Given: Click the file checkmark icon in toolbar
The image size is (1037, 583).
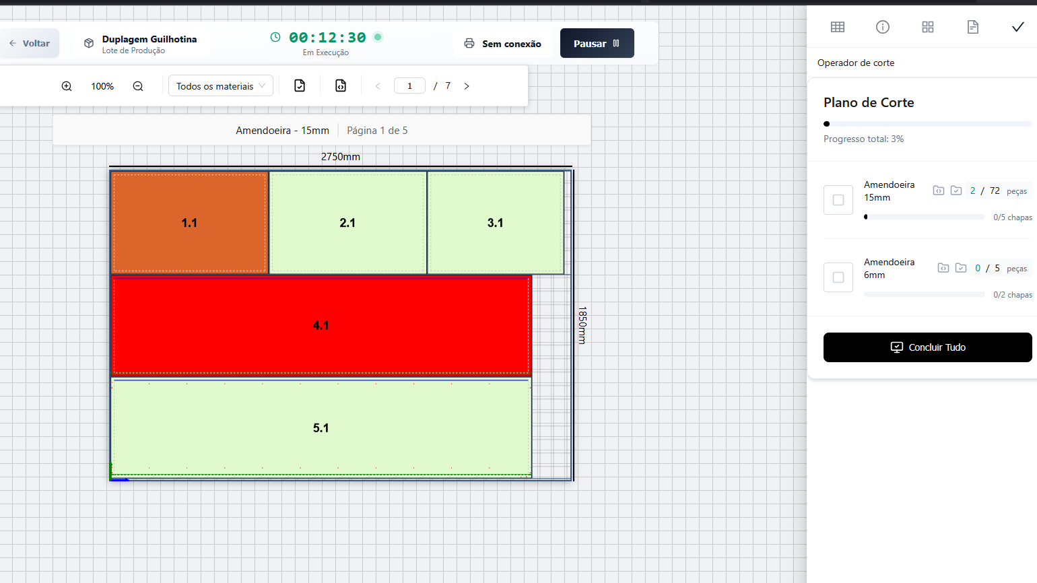Looking at the screenshot, I should (x=300, y=85).
